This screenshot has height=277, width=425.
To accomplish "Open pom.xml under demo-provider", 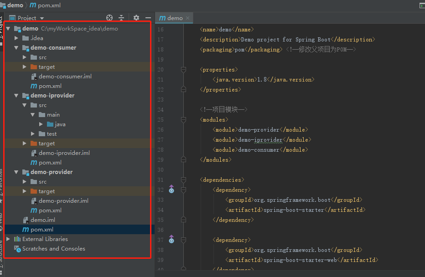I will pos(50,210).
